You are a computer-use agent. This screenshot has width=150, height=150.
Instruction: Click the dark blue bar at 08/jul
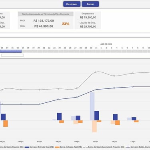coord(59,116)
